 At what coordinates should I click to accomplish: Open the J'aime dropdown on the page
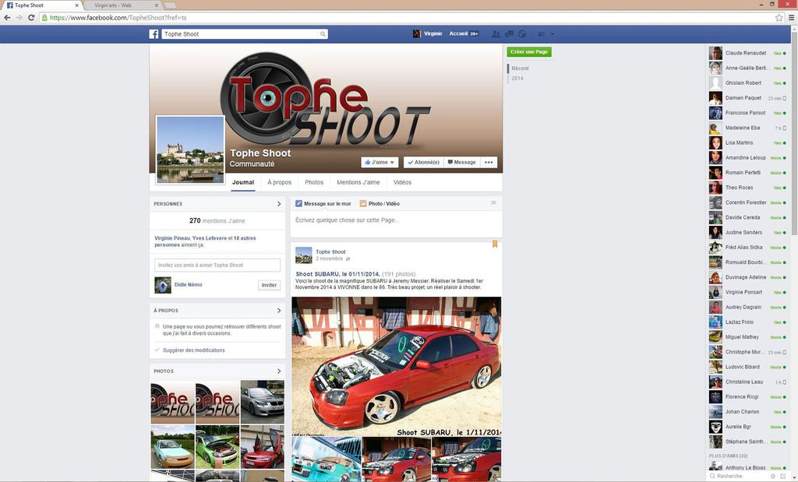pyautogui.click(x=380, y=163)
